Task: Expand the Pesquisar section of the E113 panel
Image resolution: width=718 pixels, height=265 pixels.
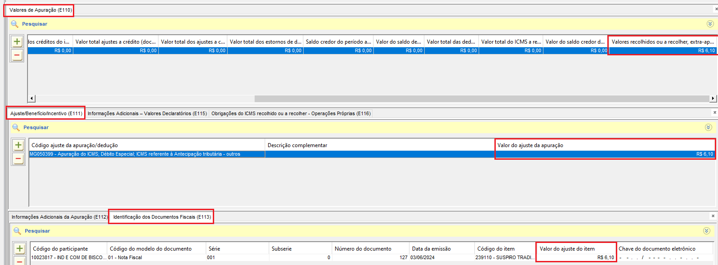Action: tap(706, 231)
